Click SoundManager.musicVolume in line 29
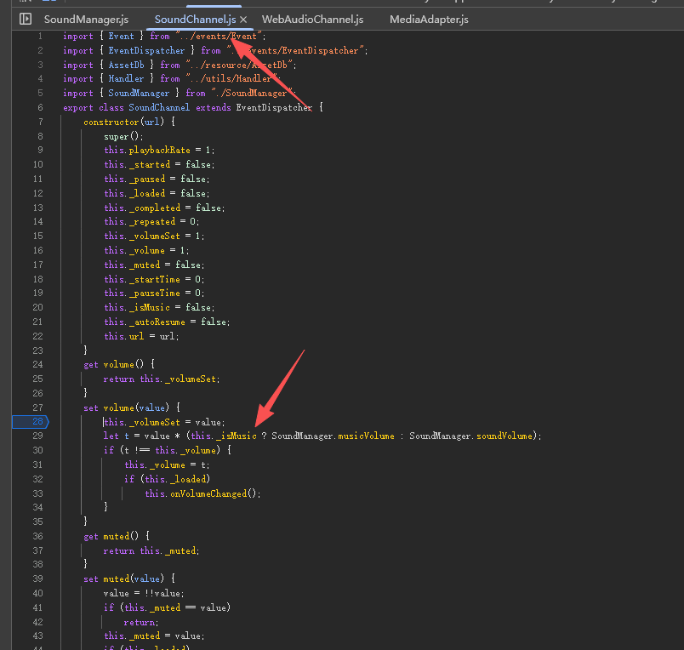Image resolution: width=684 pixels, height=650 pixels. pos(333,436)
